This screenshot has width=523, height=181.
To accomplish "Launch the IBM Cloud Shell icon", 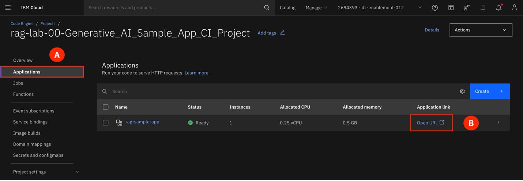I will coord(451,8).
